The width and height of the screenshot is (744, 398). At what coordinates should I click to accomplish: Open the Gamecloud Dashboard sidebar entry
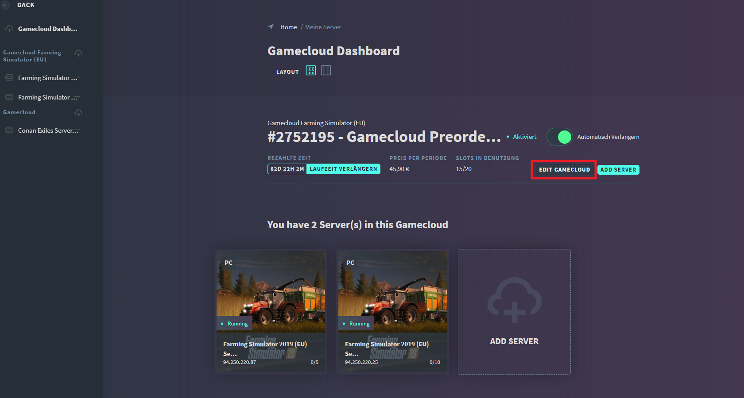(47, 28)
